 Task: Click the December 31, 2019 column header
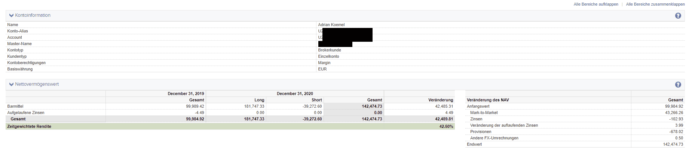pyautogui.click(x=186, y=94)
